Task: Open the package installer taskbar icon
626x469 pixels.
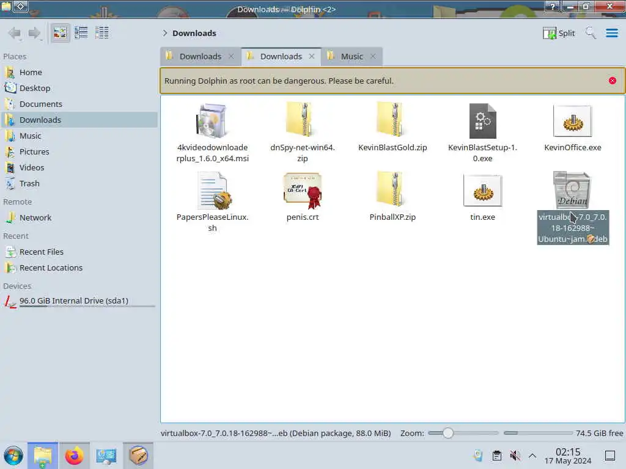Action: pos(138,456)
